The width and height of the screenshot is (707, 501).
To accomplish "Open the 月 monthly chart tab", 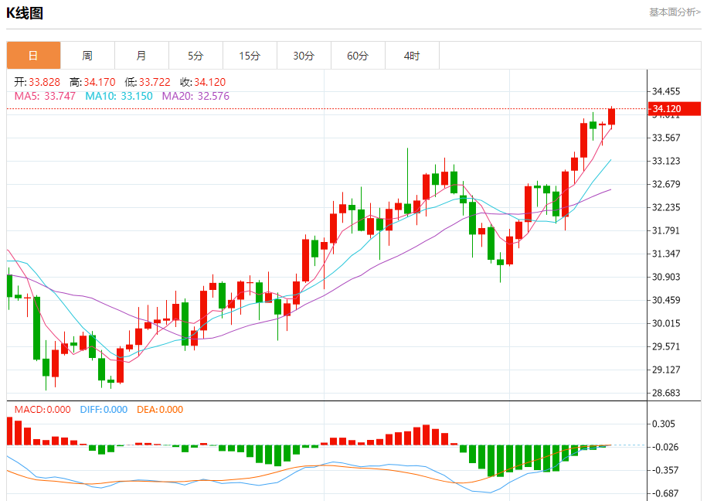I will [x=141, y=56].
